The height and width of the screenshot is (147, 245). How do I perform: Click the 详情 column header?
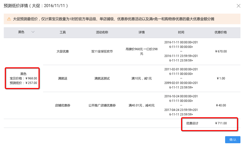(x=142, y=32)
